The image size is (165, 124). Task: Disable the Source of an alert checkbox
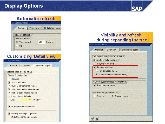click(95, 64)
